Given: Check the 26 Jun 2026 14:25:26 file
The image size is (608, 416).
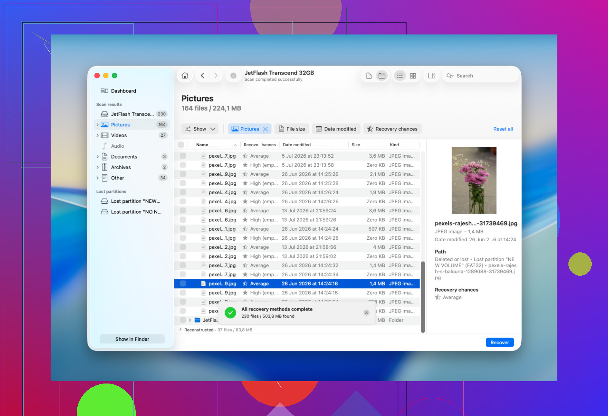Looking at the screenshot, I should click(183, 174).
